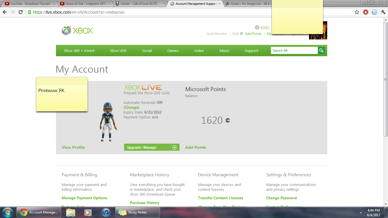Image resolution: width=388 pixels, height=218 pixels.
Task: Click the page scrollbar up arrow
Action: click(x=385, y=20)
